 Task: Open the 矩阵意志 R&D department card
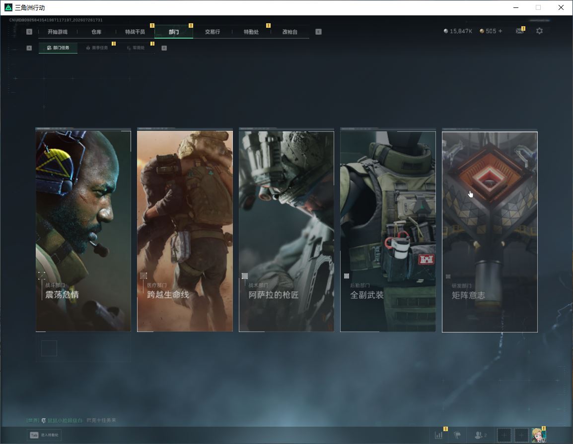490,232
